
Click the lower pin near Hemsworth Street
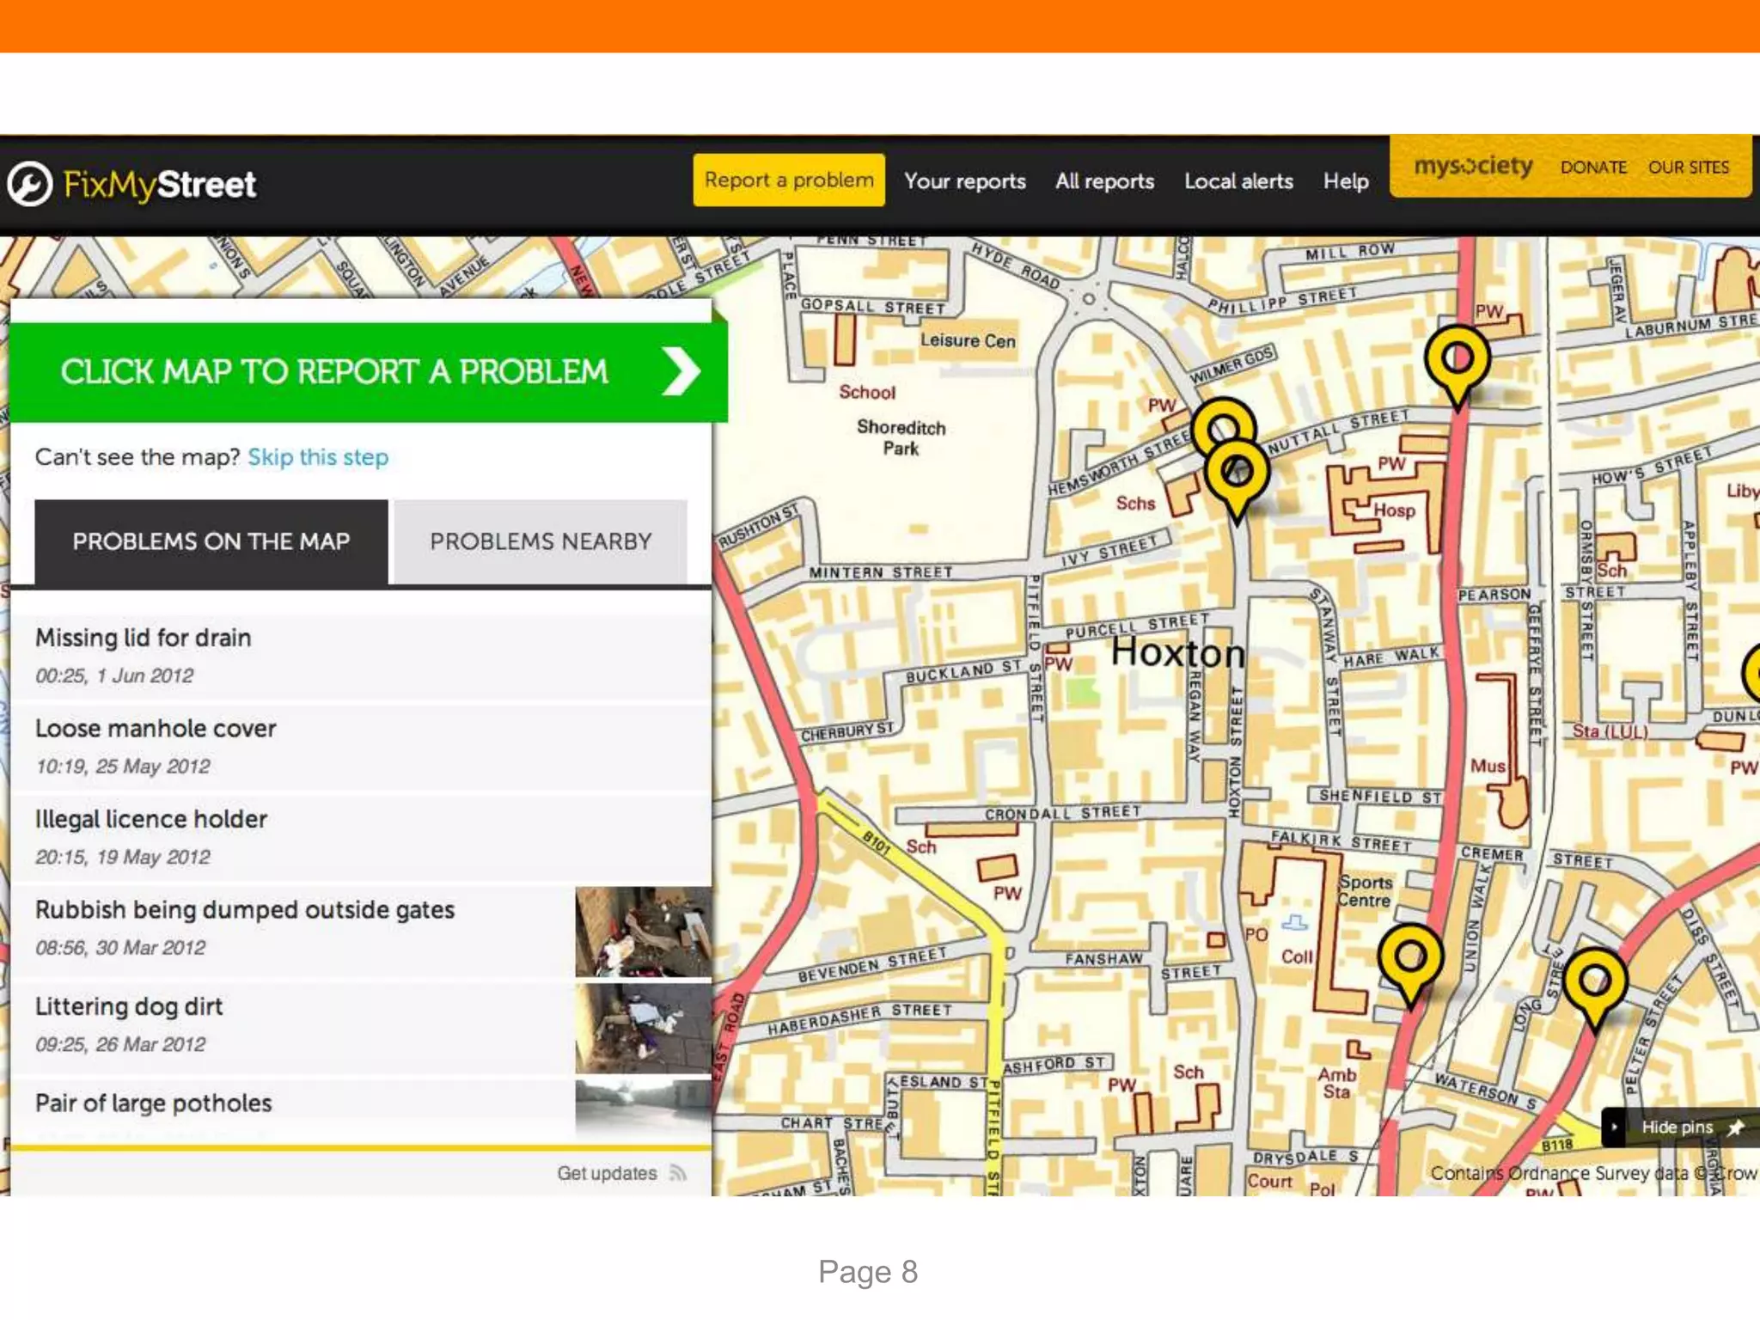click(x=1237, y=473)
